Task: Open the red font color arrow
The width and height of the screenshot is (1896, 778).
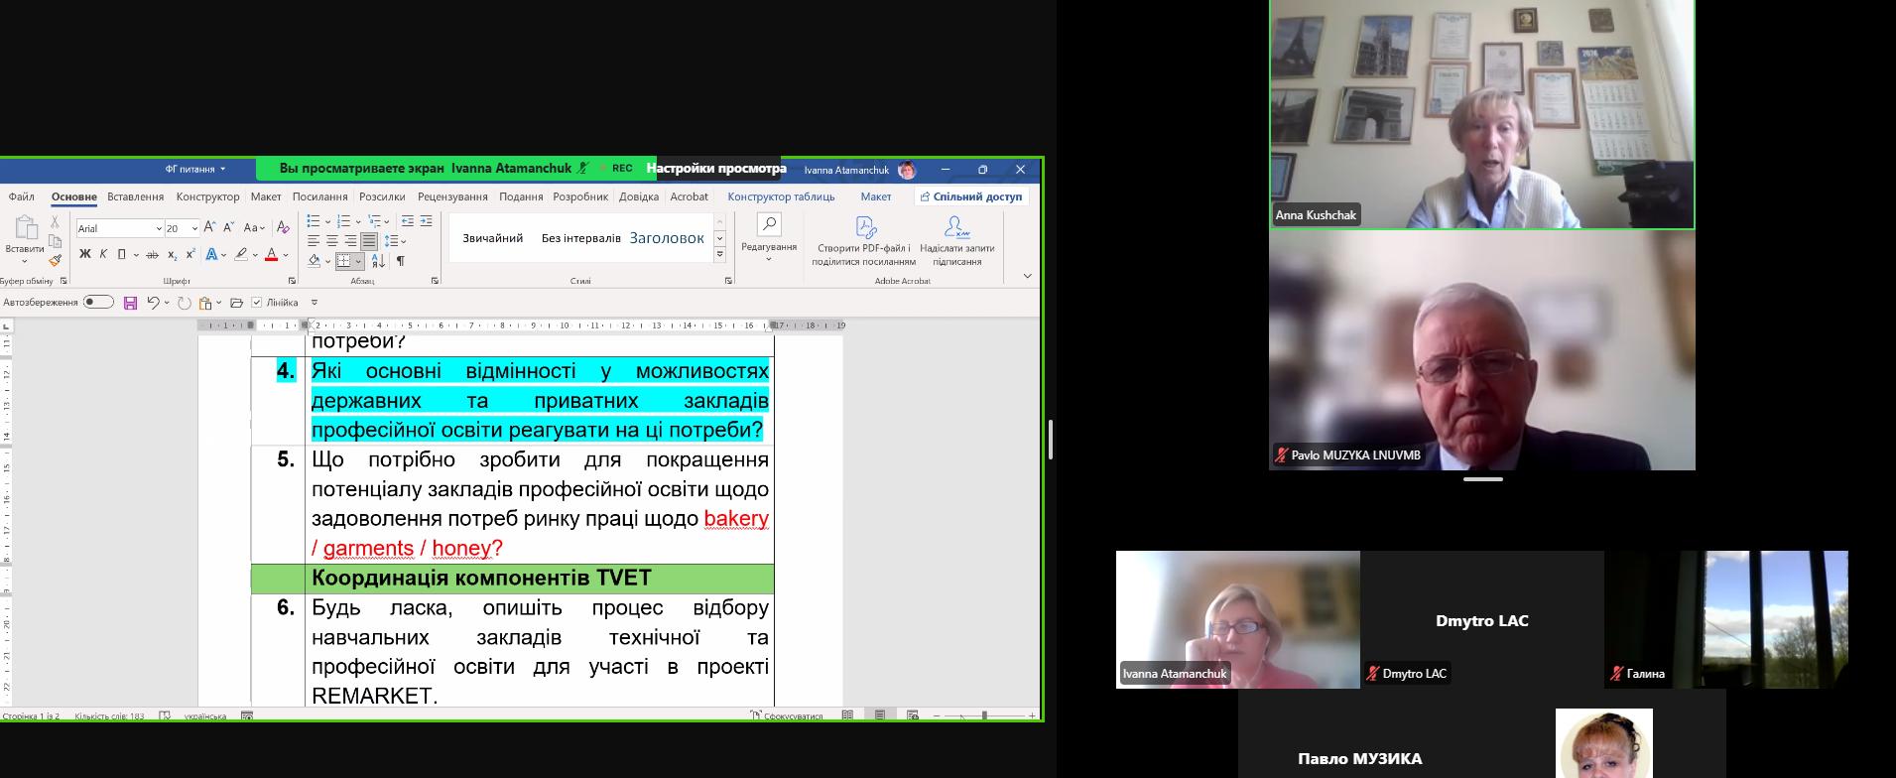Action: [x=287, y=255]
